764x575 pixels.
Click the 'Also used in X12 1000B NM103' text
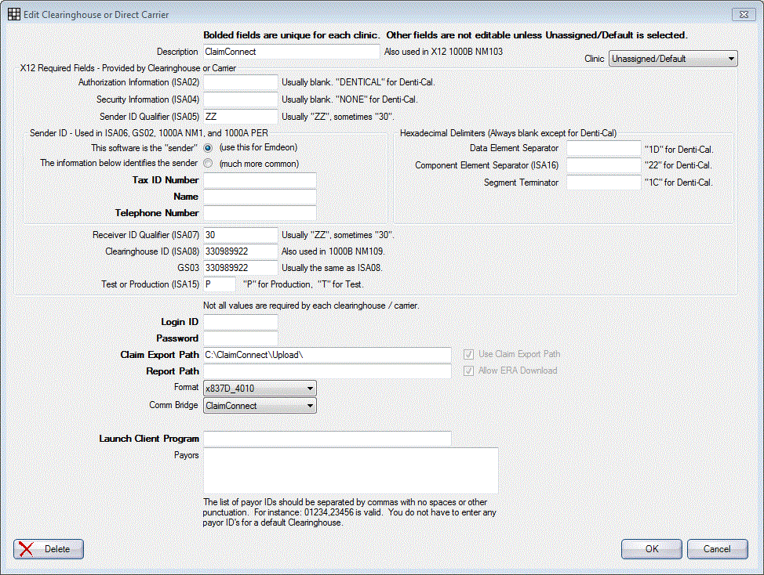(x=443, y=52)
